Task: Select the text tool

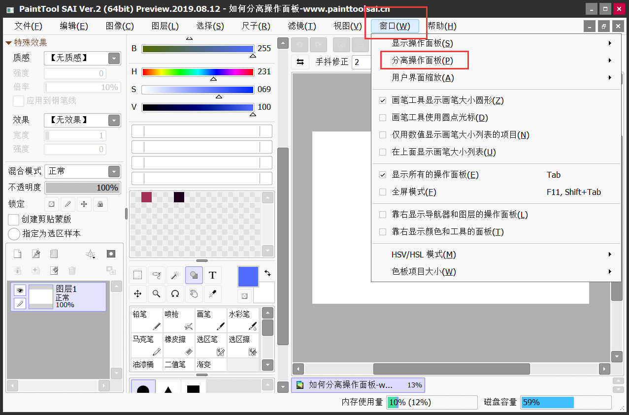Action: (212, 275)
